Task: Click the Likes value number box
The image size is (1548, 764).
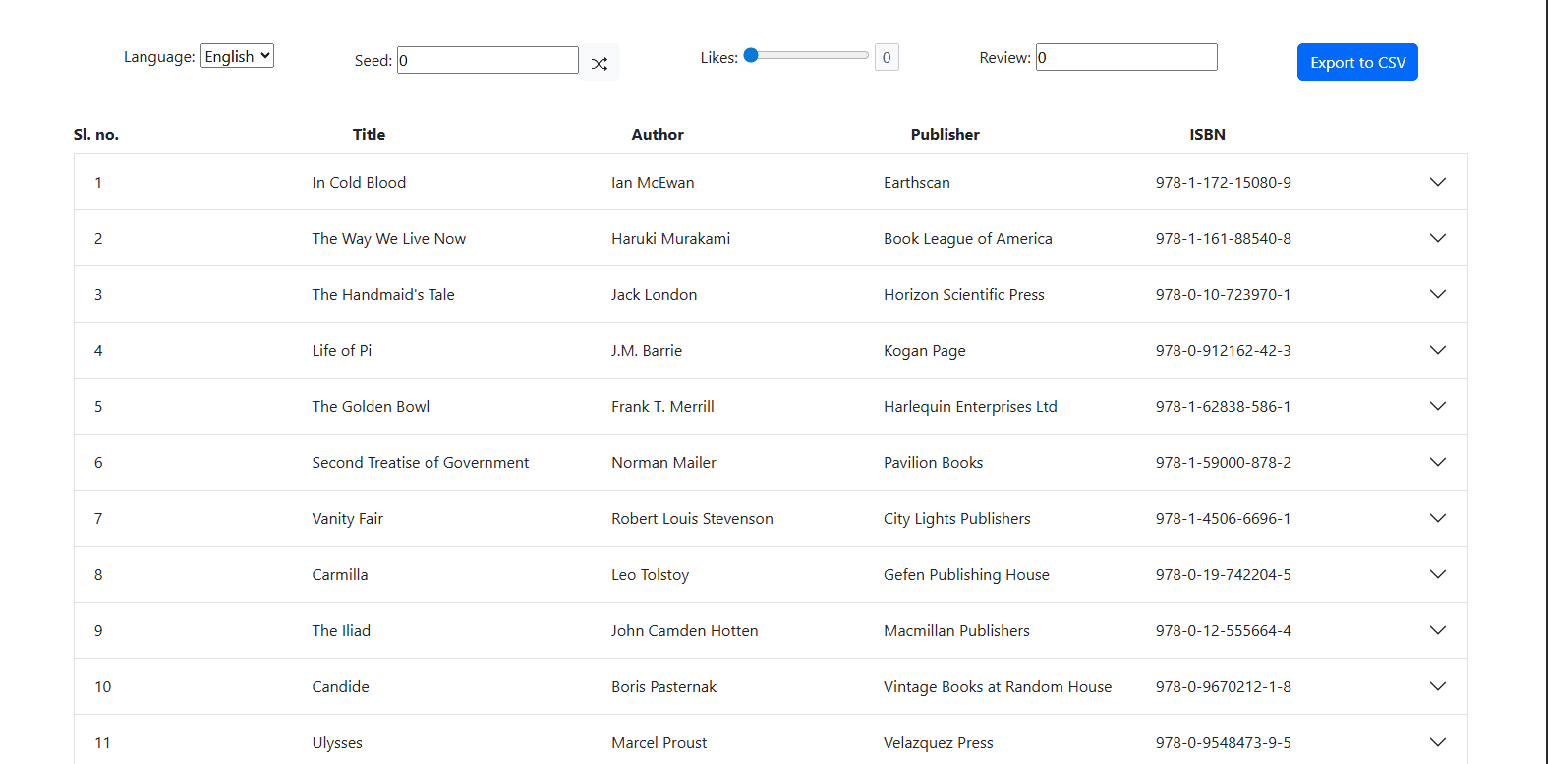Action: (887, 58)
